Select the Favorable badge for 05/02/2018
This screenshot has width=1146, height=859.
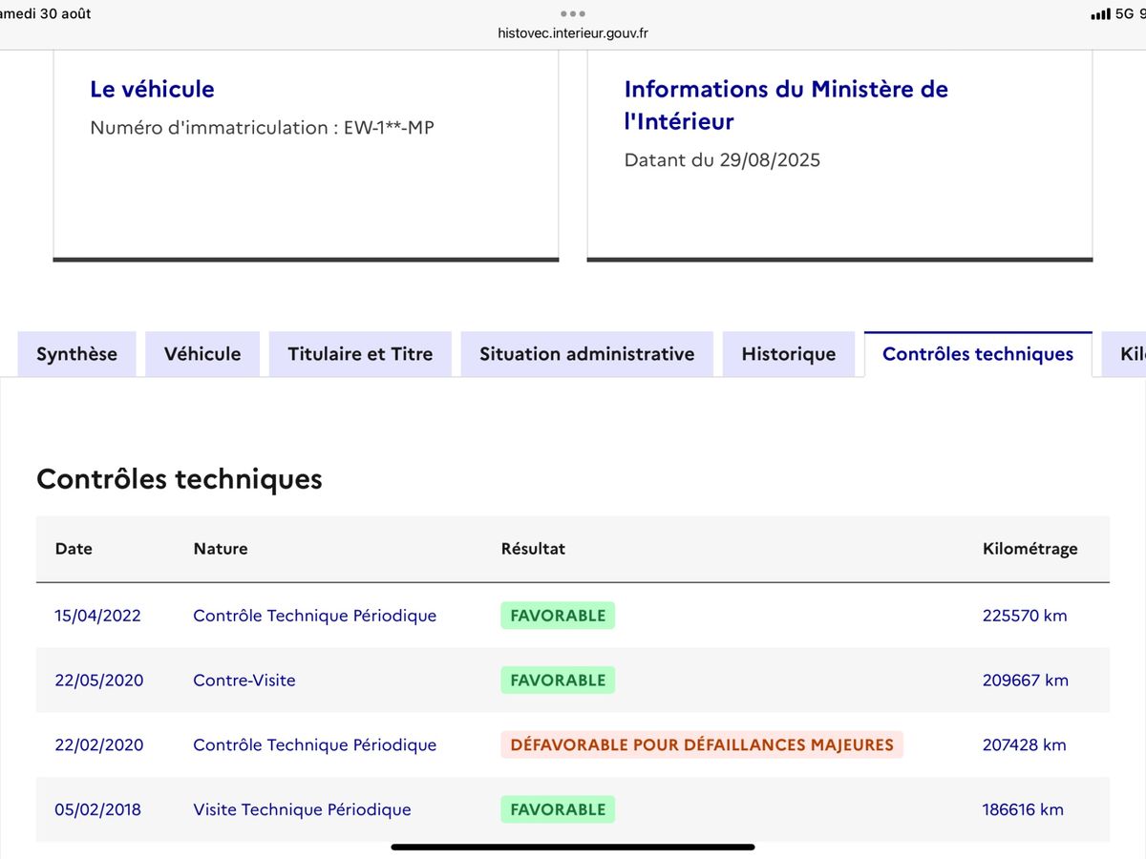(x=558, y=809)
